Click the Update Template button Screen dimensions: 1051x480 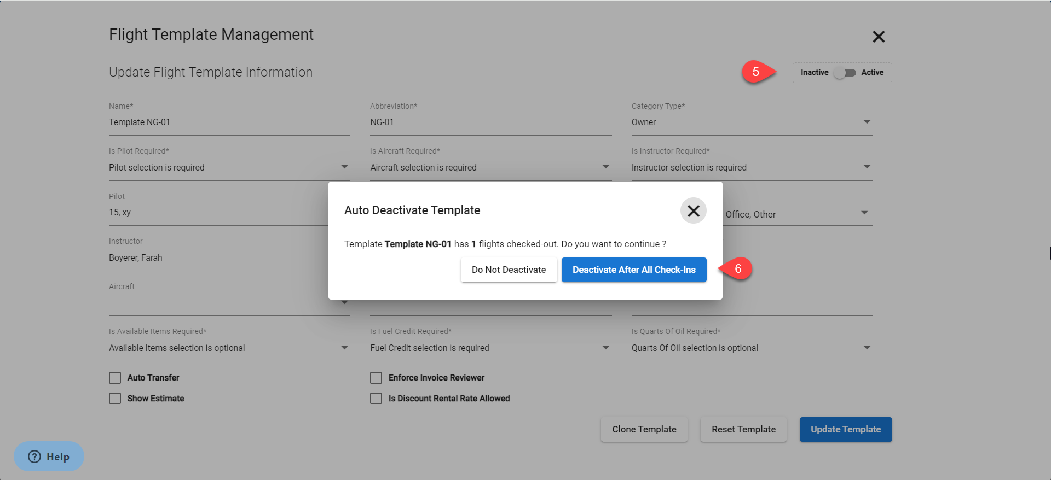click(x=845, y=430)
